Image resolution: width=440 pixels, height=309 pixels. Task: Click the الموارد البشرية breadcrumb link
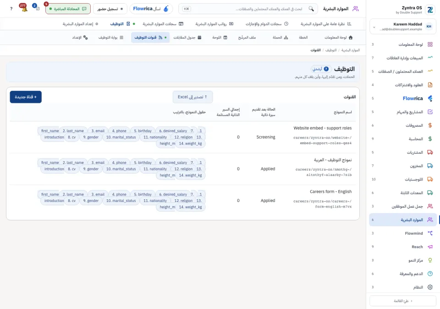point(351,50)
